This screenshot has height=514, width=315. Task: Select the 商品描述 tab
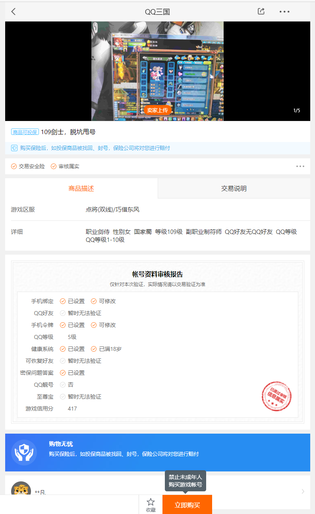(81, 189)
